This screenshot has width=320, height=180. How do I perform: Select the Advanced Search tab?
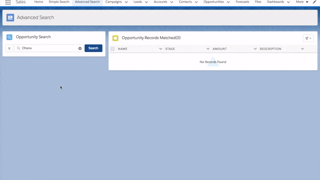click(87, 2)
